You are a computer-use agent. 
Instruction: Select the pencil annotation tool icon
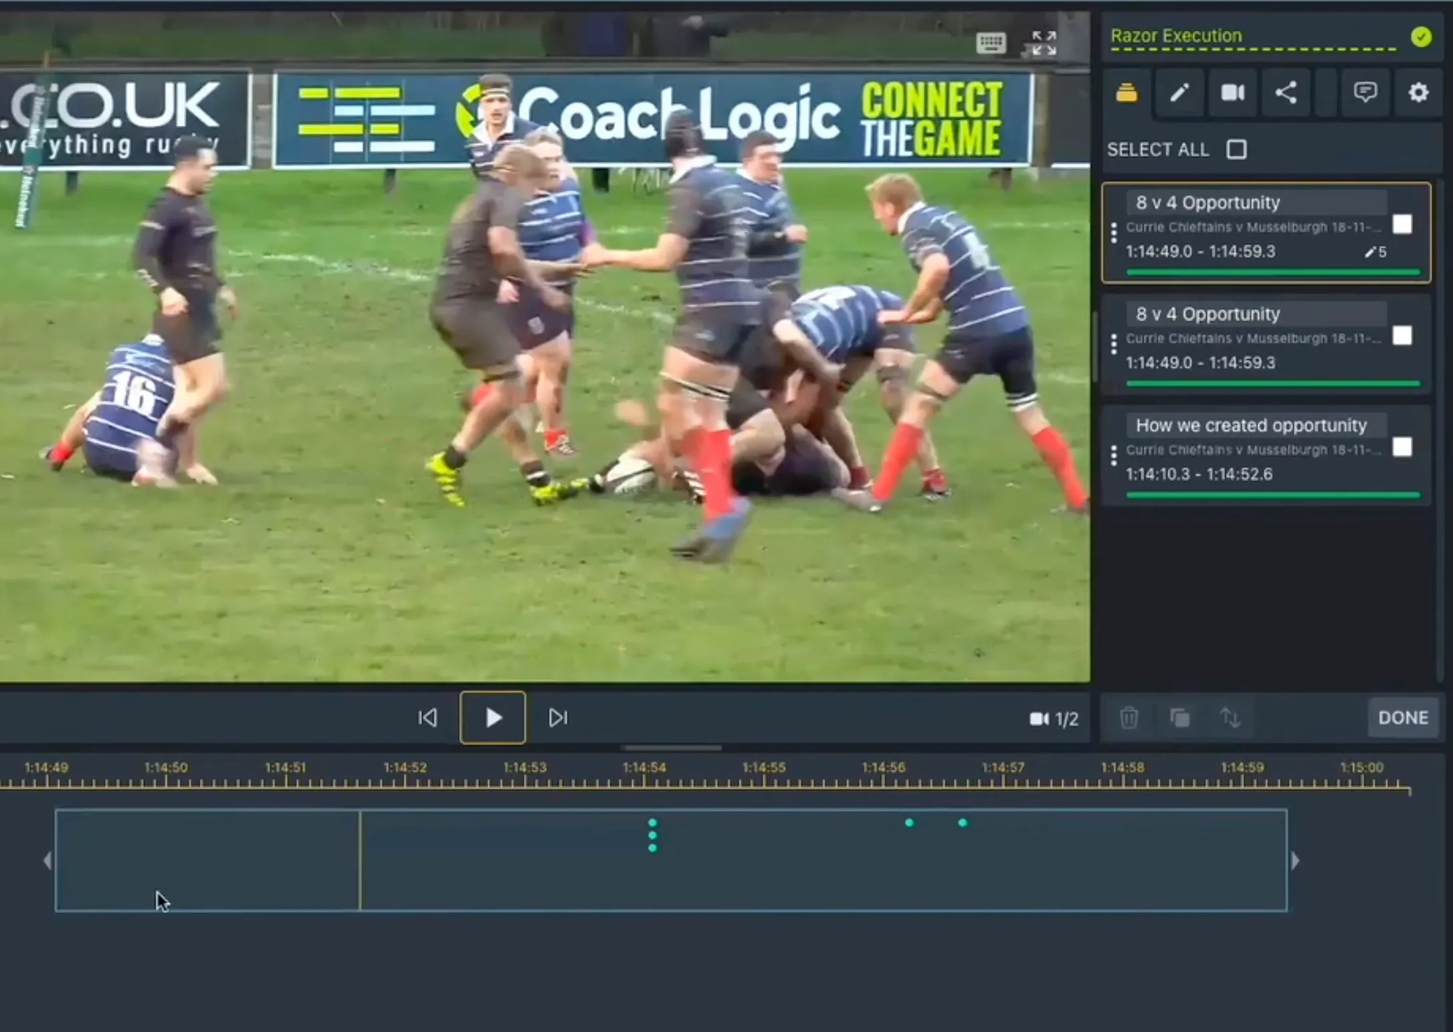[x=1179, y=92]
